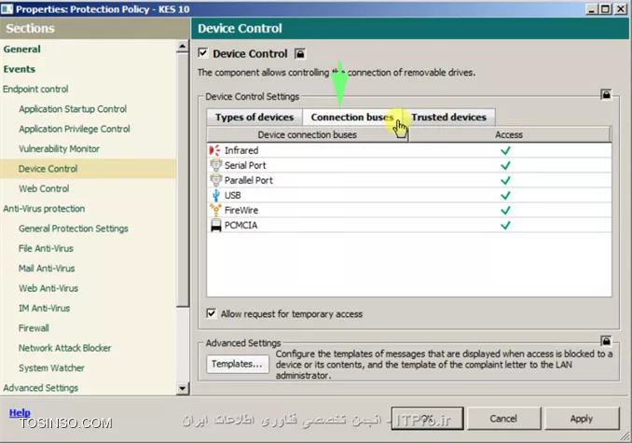Screen dimensions: 632x443
Task: Open Network Attack Blocker section
Action: pyautogui.click(x=65, y=348)
